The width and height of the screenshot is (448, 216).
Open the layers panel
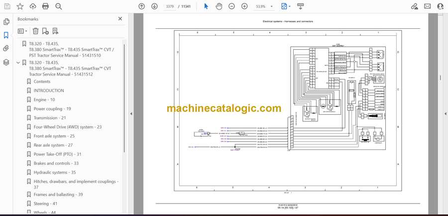(6, 62)
